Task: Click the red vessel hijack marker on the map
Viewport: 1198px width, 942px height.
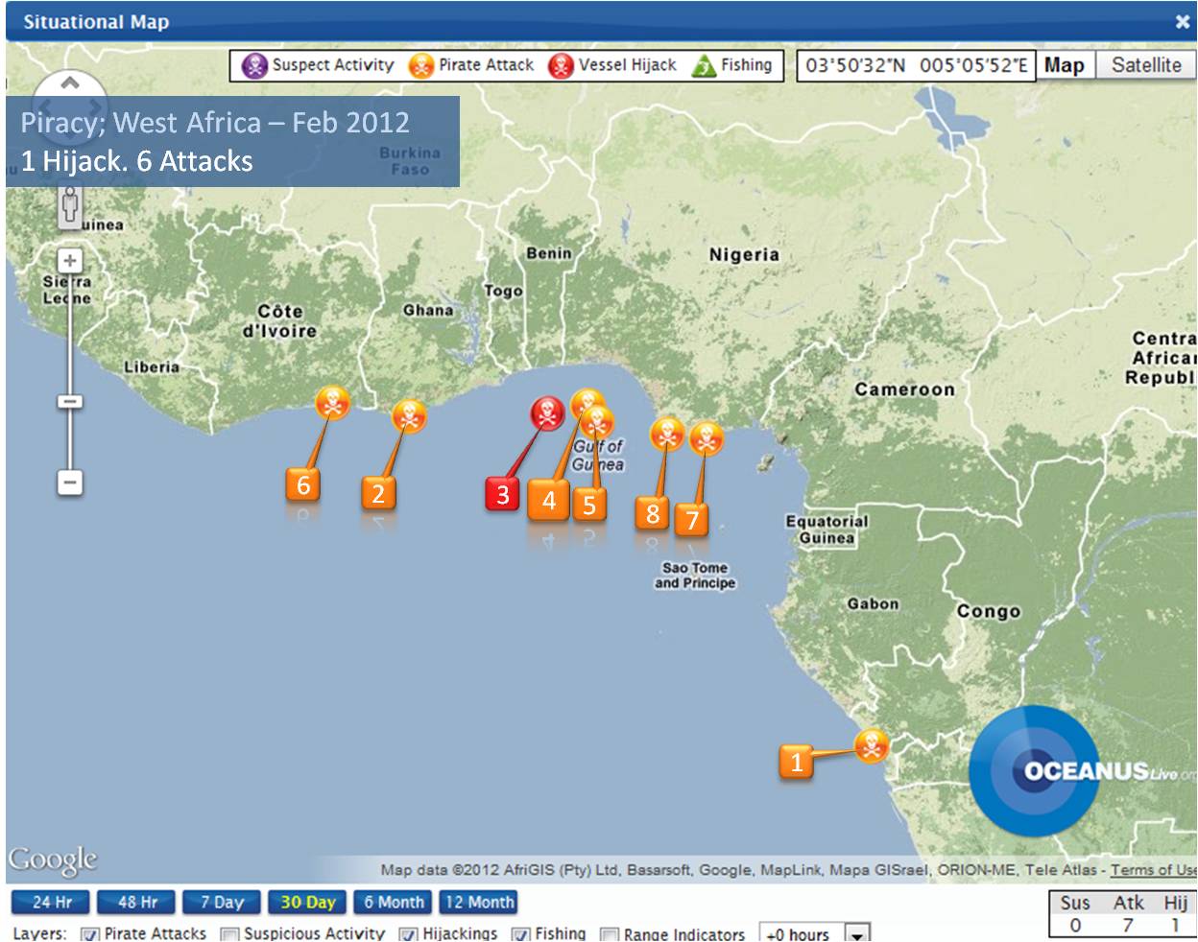Action: 547,413
